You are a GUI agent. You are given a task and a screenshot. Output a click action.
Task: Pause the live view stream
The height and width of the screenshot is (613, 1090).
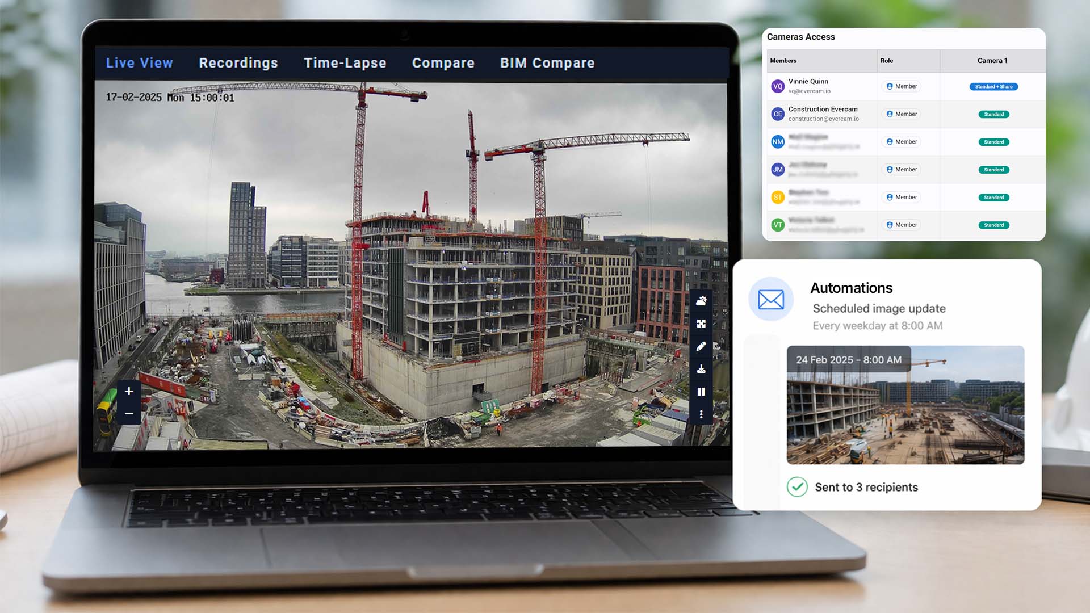click(701, 392)
